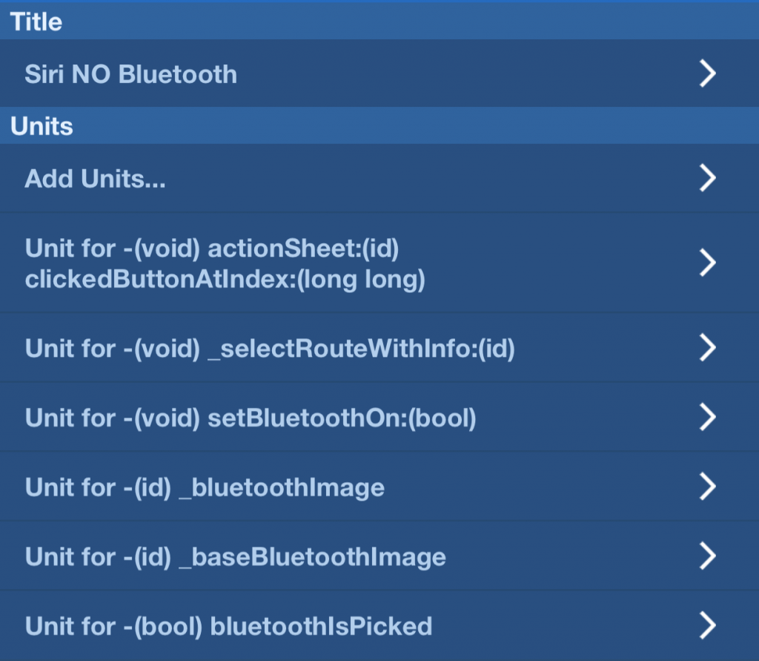The height and width of the screenshot is (661, 759).
Task: Tap the chevron on the actionSheet unit row
Action: pyautogui.click(x=707, y=263)
